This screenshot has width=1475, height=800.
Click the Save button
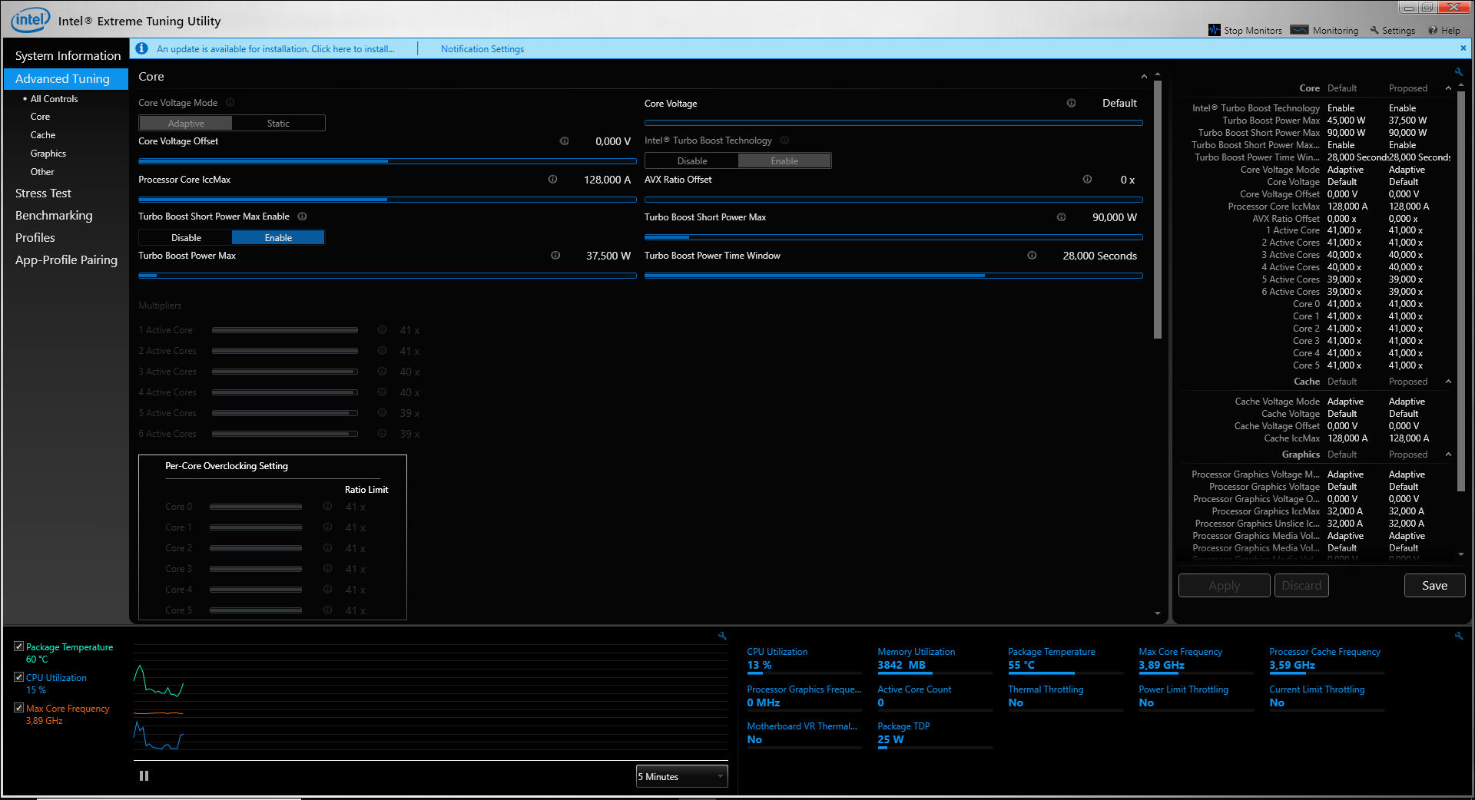click(1434, 586)
